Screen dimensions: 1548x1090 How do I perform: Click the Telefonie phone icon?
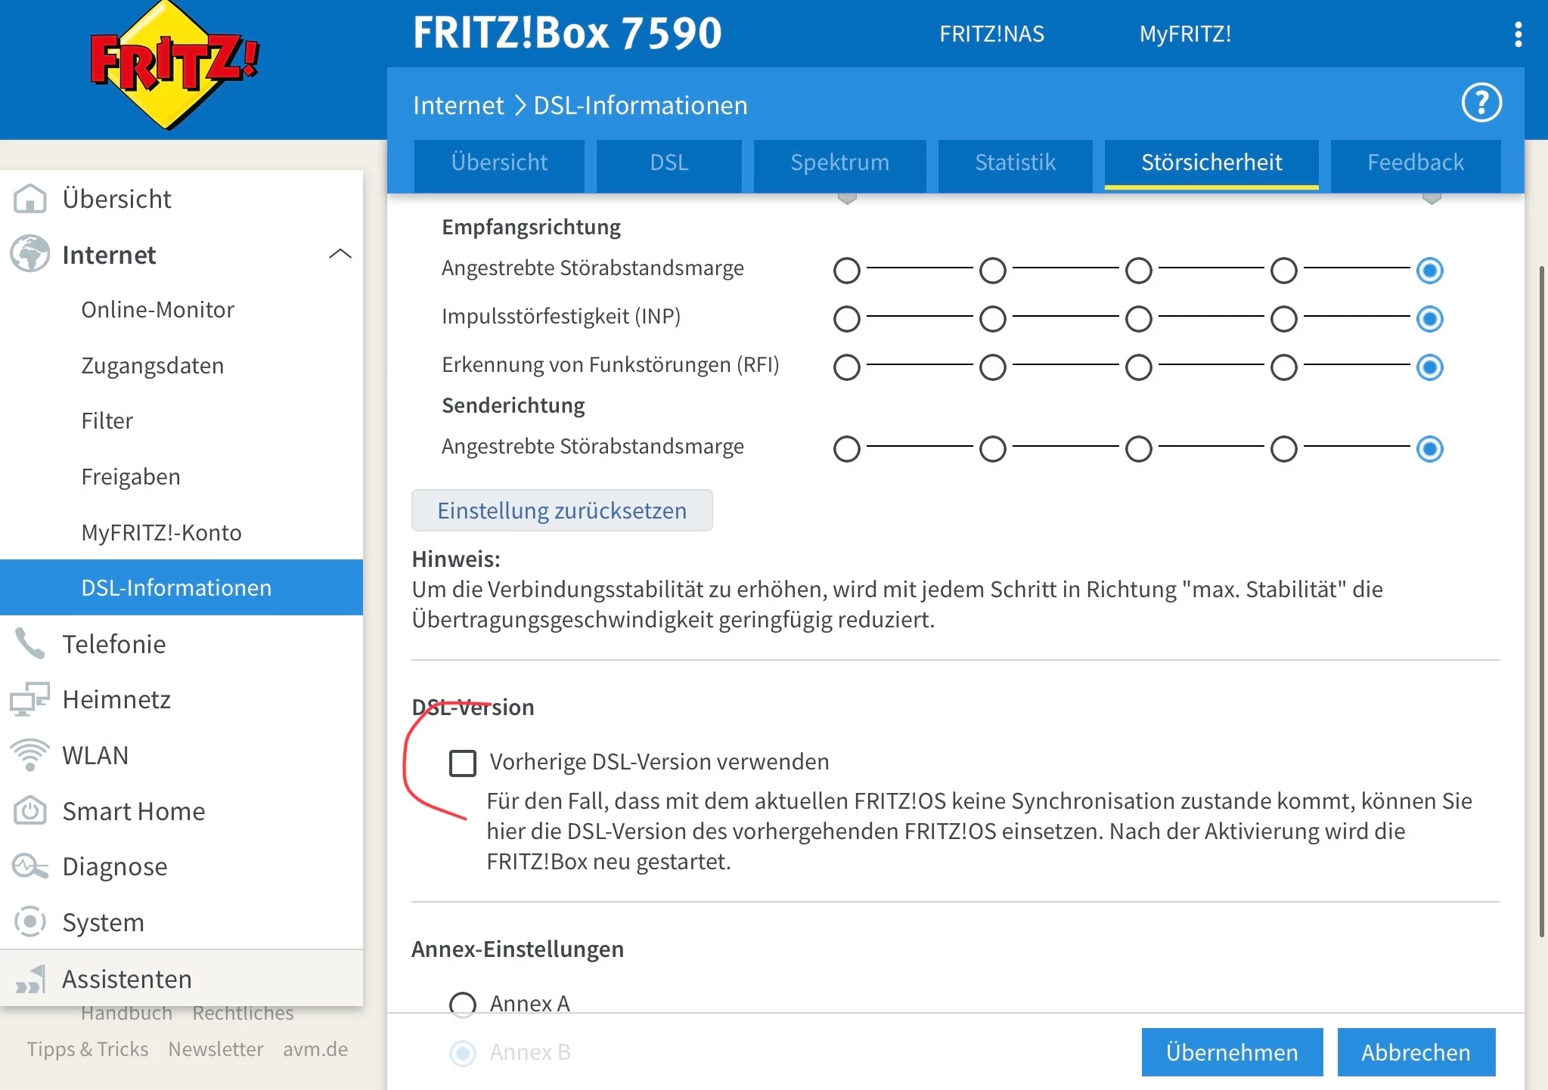[x=30, y=643]
